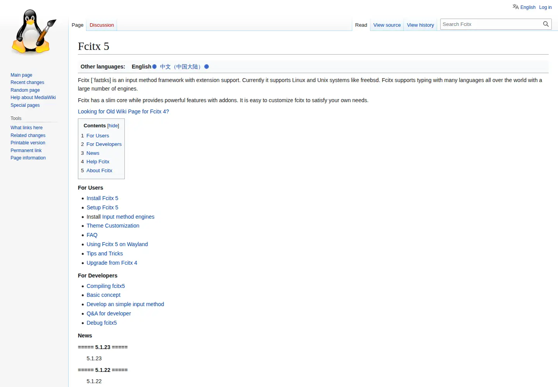Open Compiling fcitx5 page
The width and height of the screenshot is (558, 387).
(x=106, y=286)
